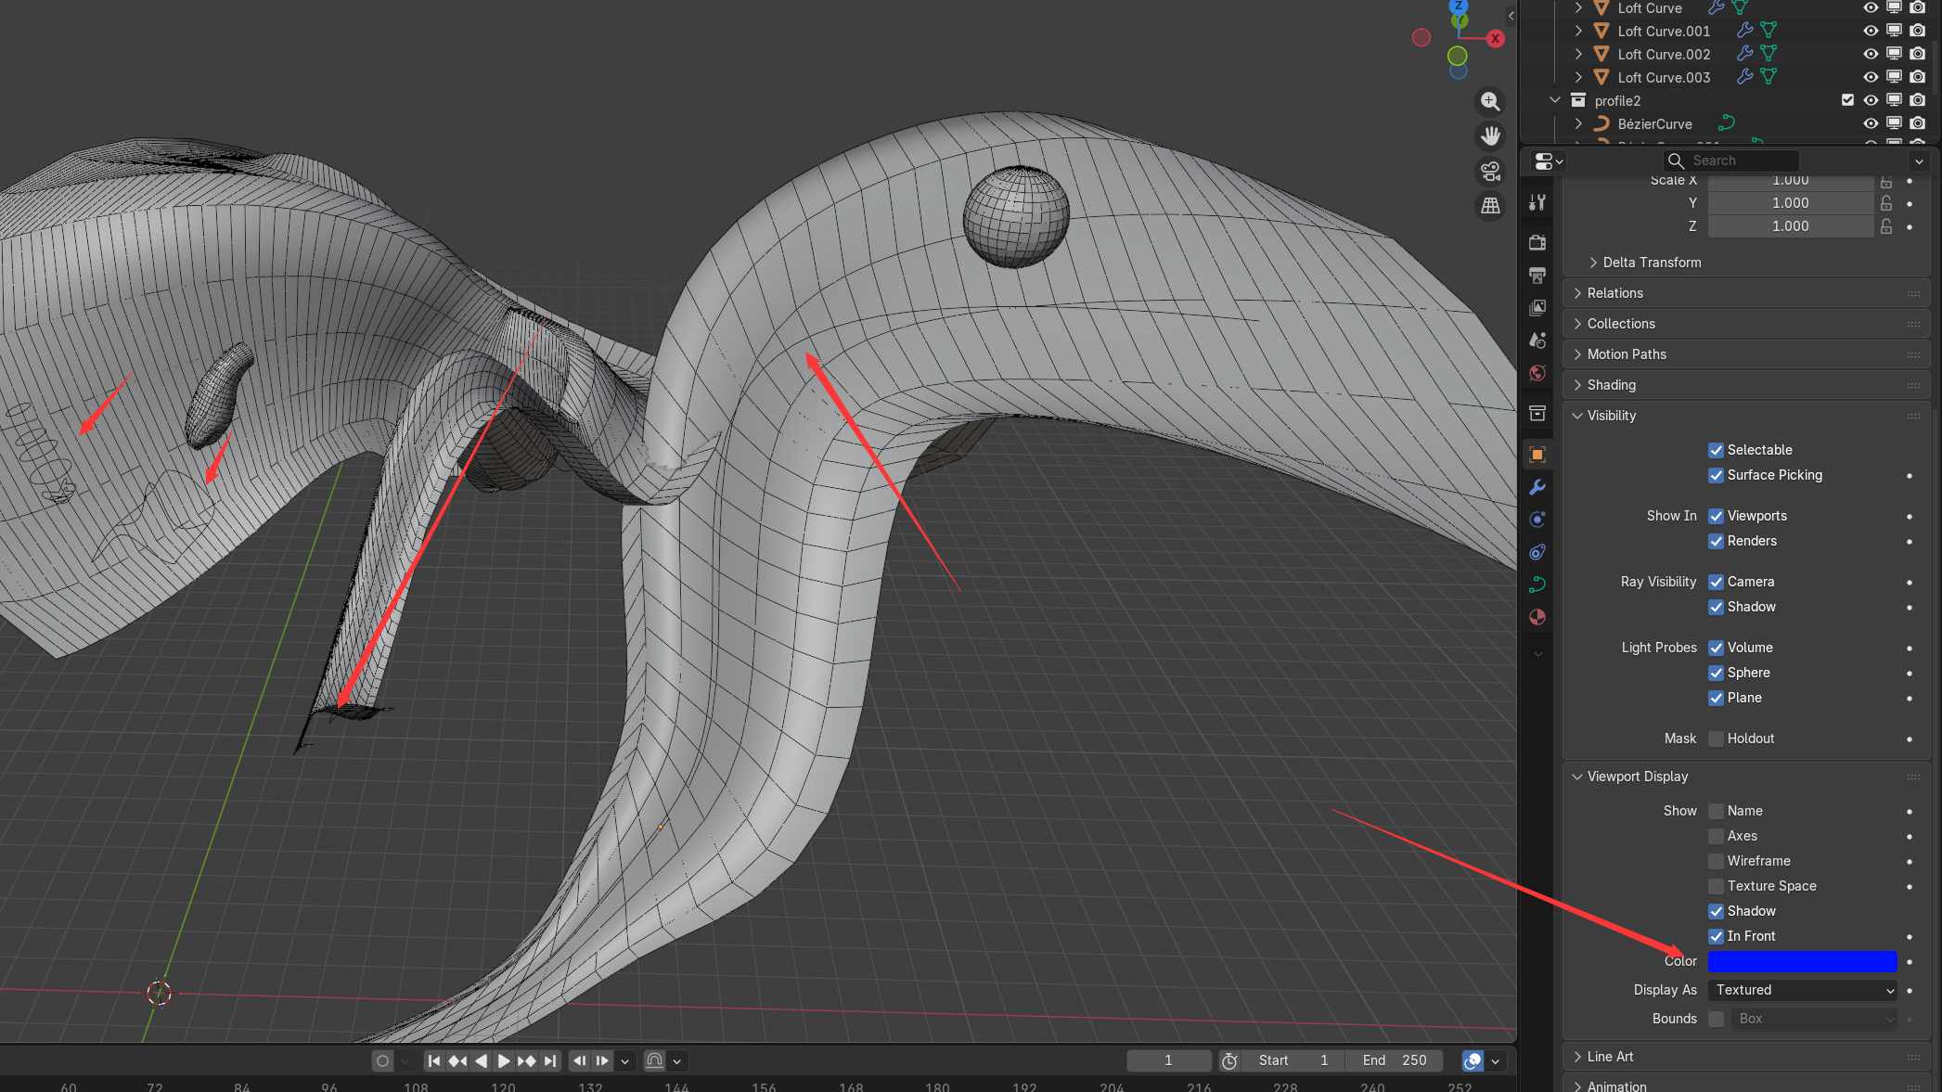Expand Loft Curve.003 in outliner
The image size is (1942, 1092).
1578,77
